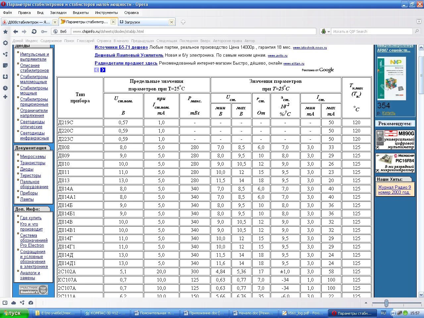
Task: Click the NXP microcontroller book cover image
Action: pyautogui.click(x=391, y=79)
